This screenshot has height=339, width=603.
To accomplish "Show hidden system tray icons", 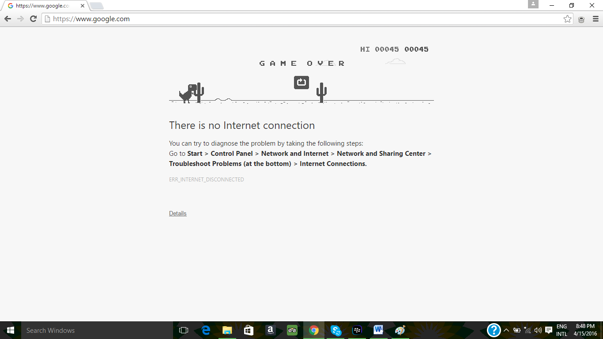I will [x=506, y=330].
